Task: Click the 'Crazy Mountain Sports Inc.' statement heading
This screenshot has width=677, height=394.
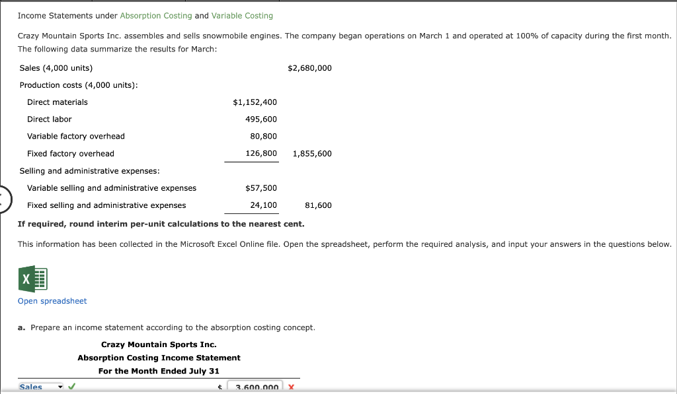Action: coord(159,345)
